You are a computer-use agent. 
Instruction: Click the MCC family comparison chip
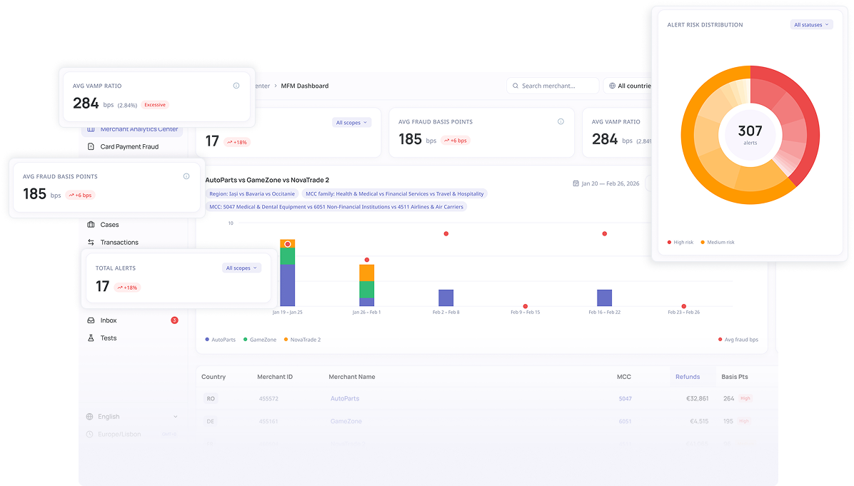click(x=394, y=193)
